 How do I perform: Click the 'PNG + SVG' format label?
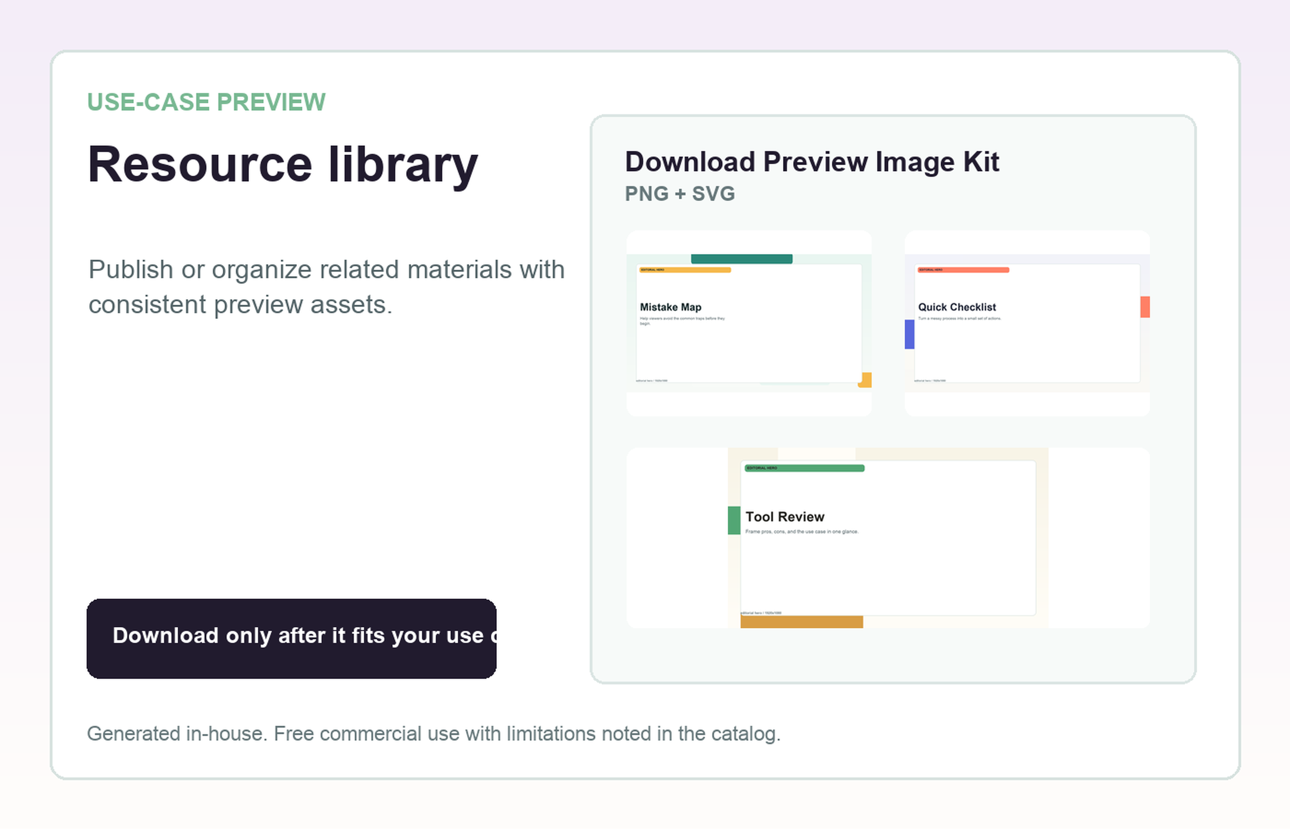pyautogui.click(x=680, y=194)
